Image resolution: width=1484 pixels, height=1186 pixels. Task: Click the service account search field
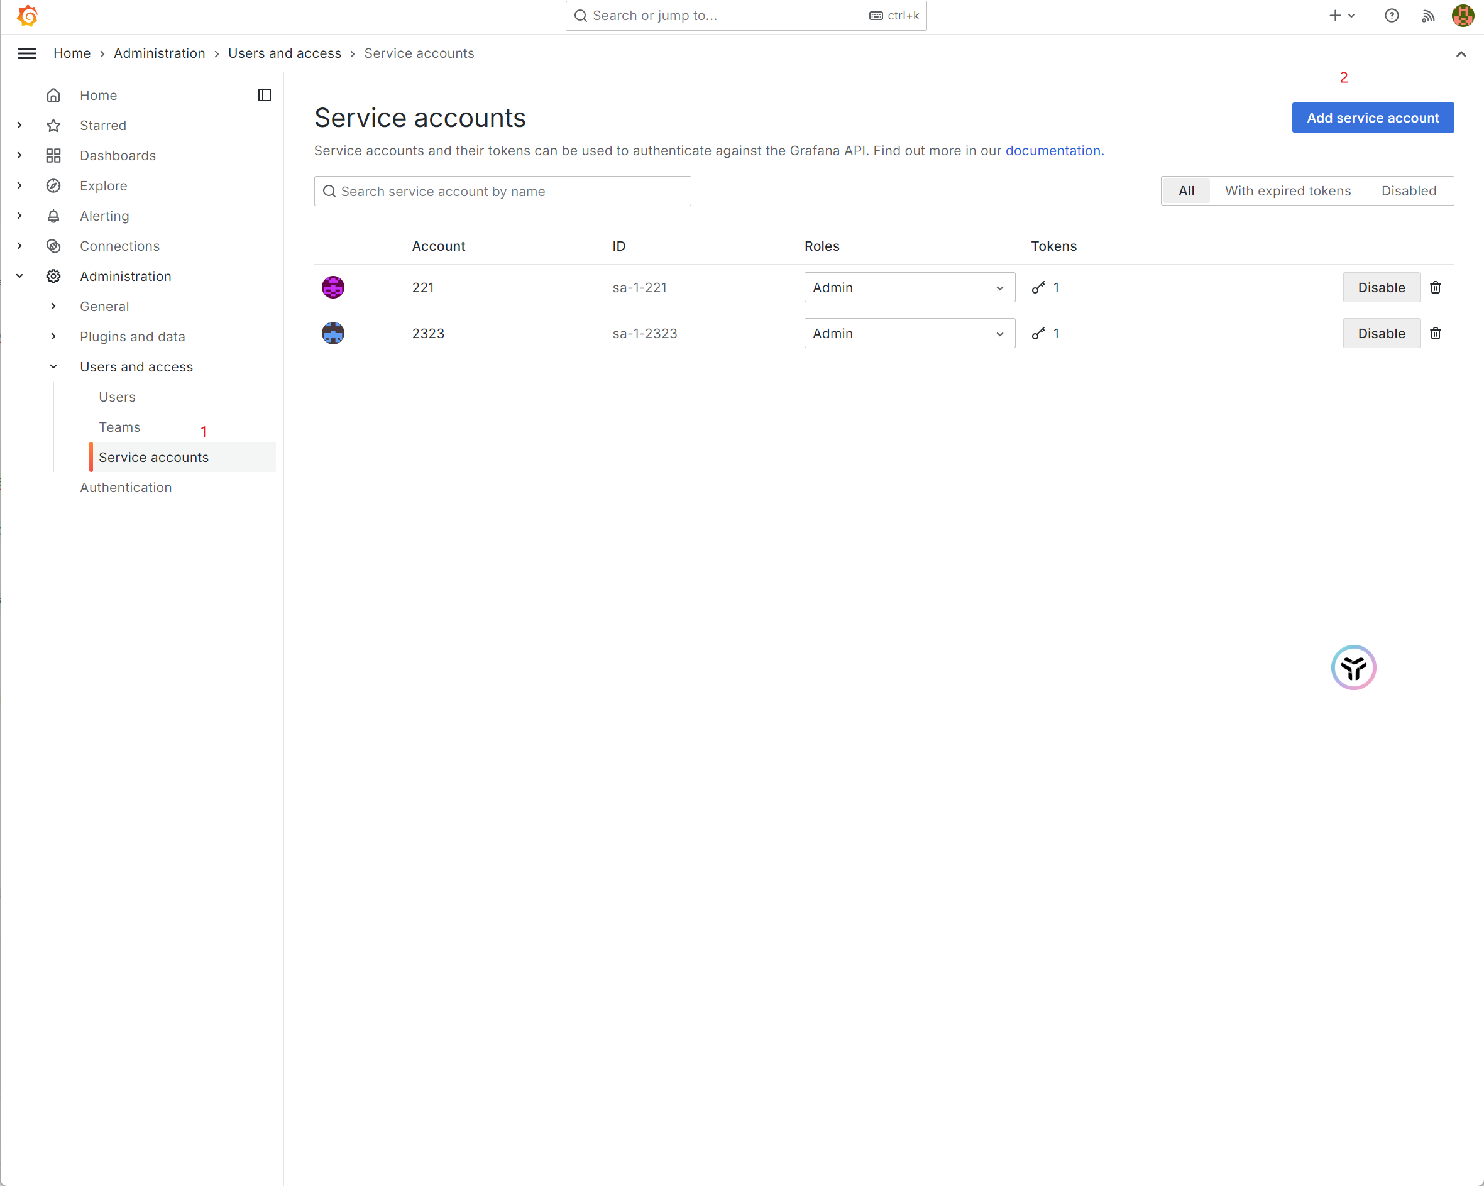pos(502,191)
